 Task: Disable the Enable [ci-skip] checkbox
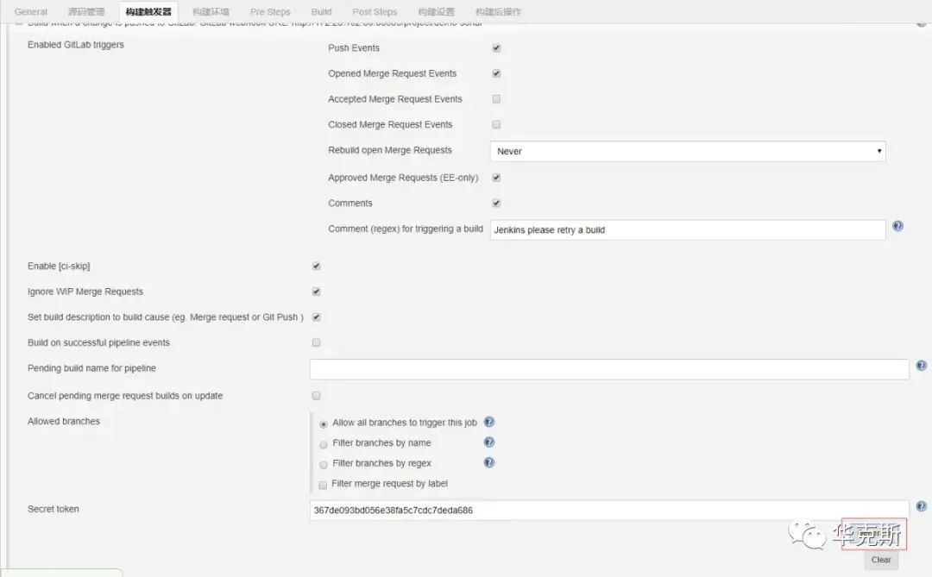316,267
